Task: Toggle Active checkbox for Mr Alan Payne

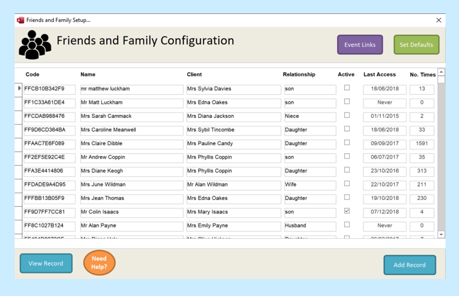Action: (347, 224)
